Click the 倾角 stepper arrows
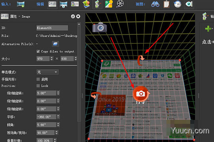Screen dimensions: 214x142 58,125
